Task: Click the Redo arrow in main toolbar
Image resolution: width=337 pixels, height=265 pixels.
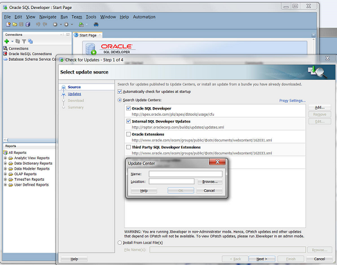Action: [x=45, y=24]
